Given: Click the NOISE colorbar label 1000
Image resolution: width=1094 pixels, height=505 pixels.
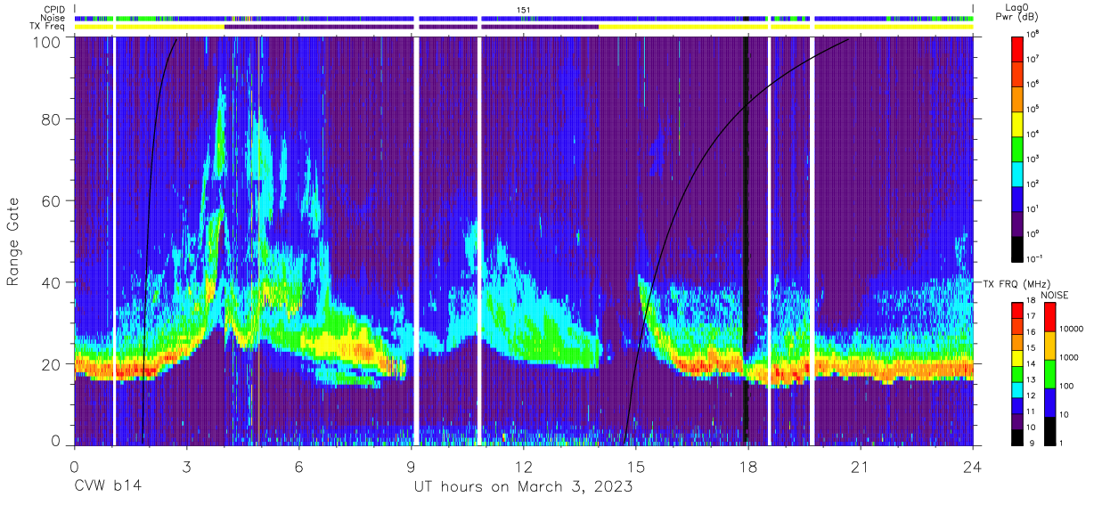Looking at the screenshot, I should (1068, 358).
